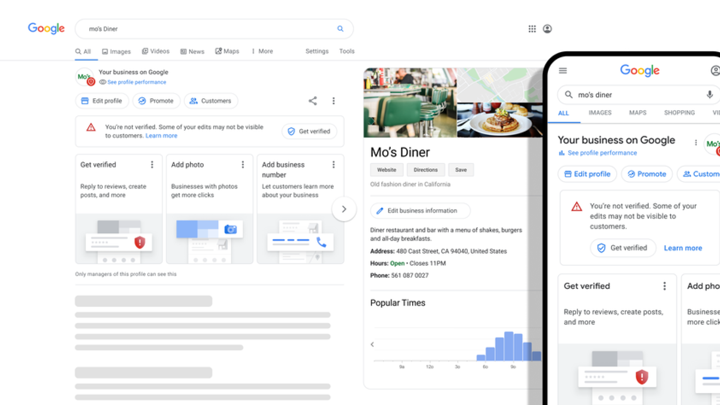The width and height of the screenshot is (720, 405).
Task: Switch to the mobile IMAGES tab
Action: click(600, 112)
